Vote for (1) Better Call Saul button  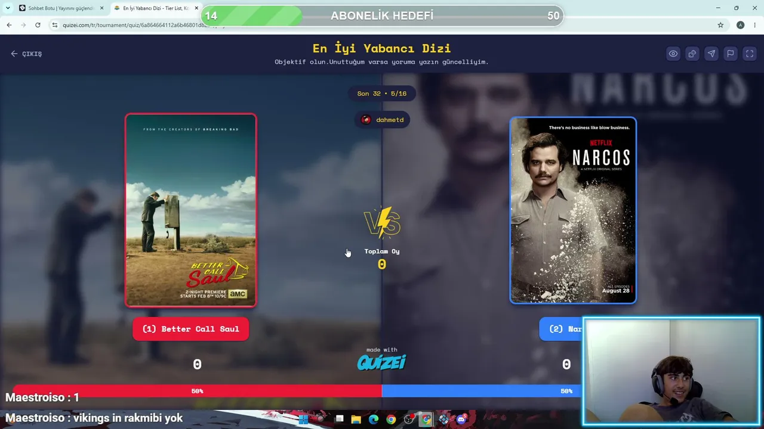[x=190, y=329]
